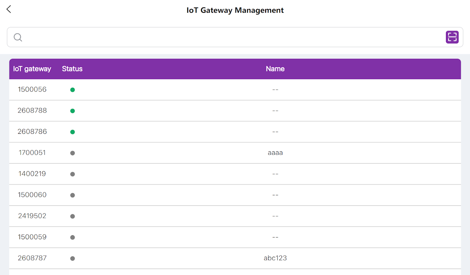Click the gray status dot for gateway 1700051
This screenshot has width=470, height=275.
[x=72, y=153]
